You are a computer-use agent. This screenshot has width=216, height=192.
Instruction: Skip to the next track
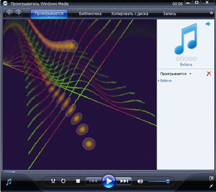(124, 181)
